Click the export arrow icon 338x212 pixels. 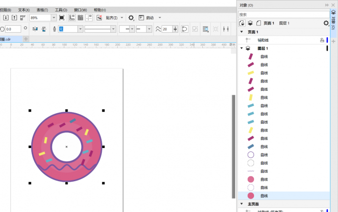(14, 18)
